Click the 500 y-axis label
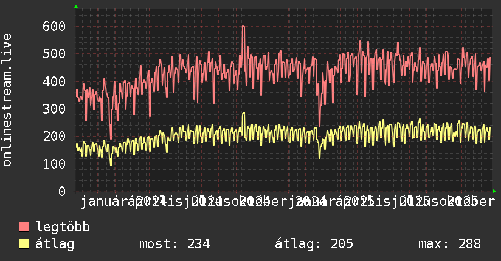This screenshot has height=261, width=501. click(54, 53)
